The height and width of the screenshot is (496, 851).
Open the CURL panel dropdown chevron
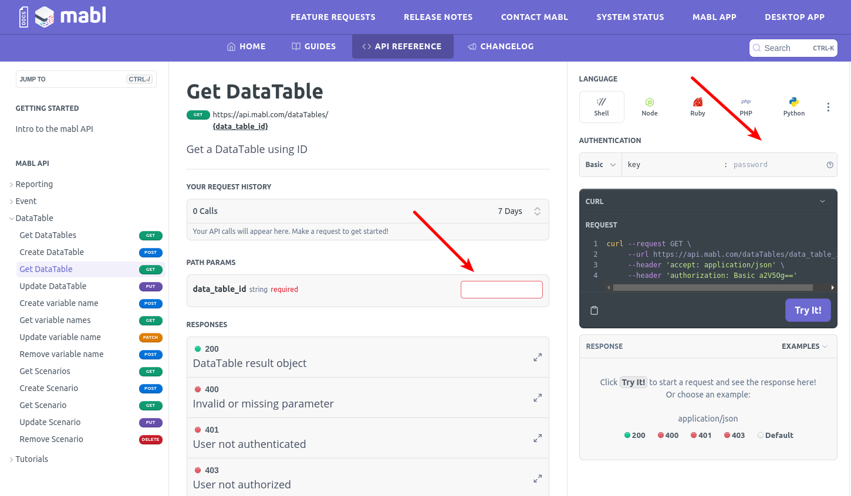(823, 201)
